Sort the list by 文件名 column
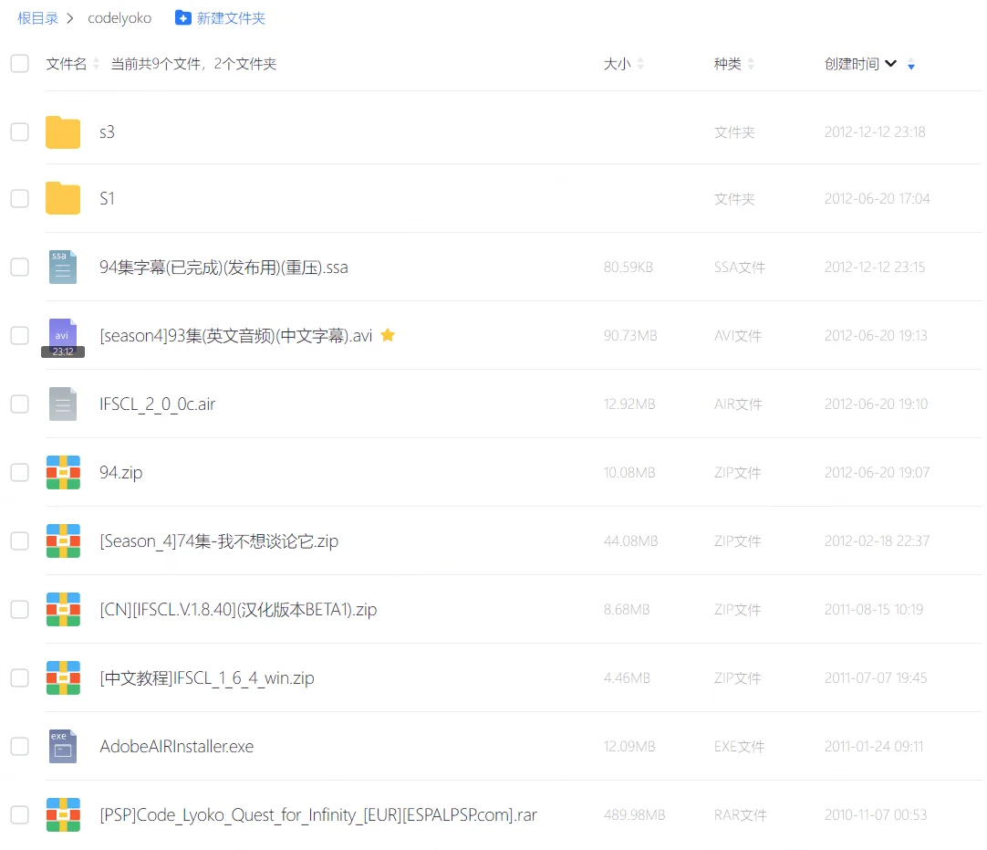Image resolution: width=987 pixels, height=850 pixels. [x=67, y=64]
